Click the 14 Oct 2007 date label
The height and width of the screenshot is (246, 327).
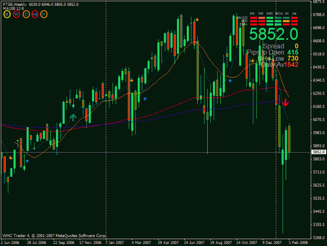click(246, 242)
